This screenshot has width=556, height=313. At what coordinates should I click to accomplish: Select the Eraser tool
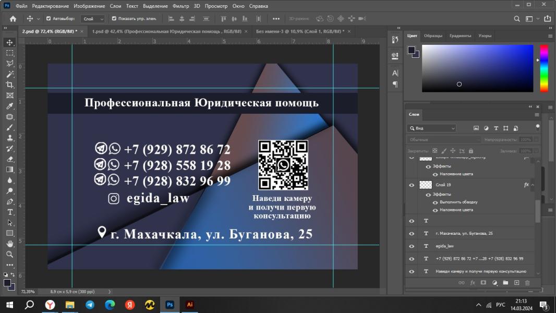[9, 159]
